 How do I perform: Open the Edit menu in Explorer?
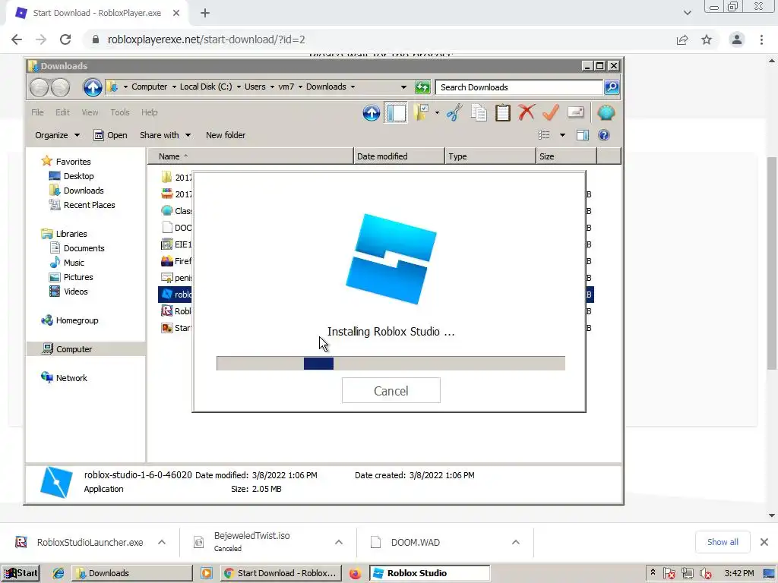click(x=62, y=112)
